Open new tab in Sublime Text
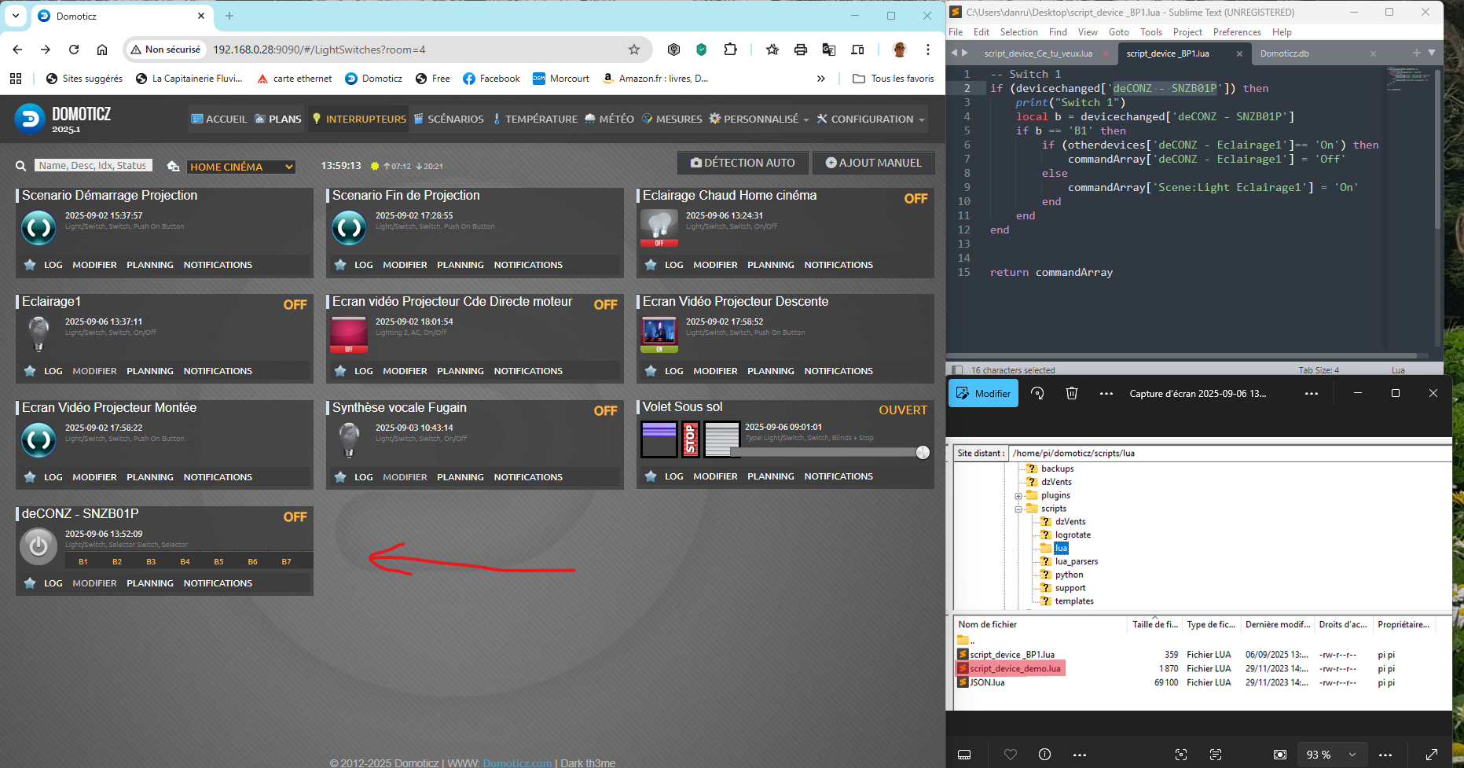 (x=1417, y=53)
